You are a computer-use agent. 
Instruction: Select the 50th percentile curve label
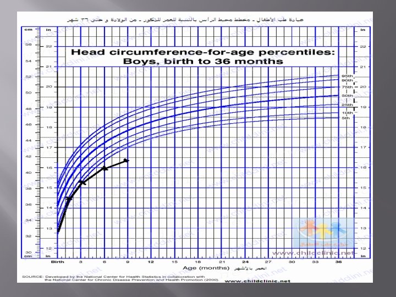click(x=347, y=96)
